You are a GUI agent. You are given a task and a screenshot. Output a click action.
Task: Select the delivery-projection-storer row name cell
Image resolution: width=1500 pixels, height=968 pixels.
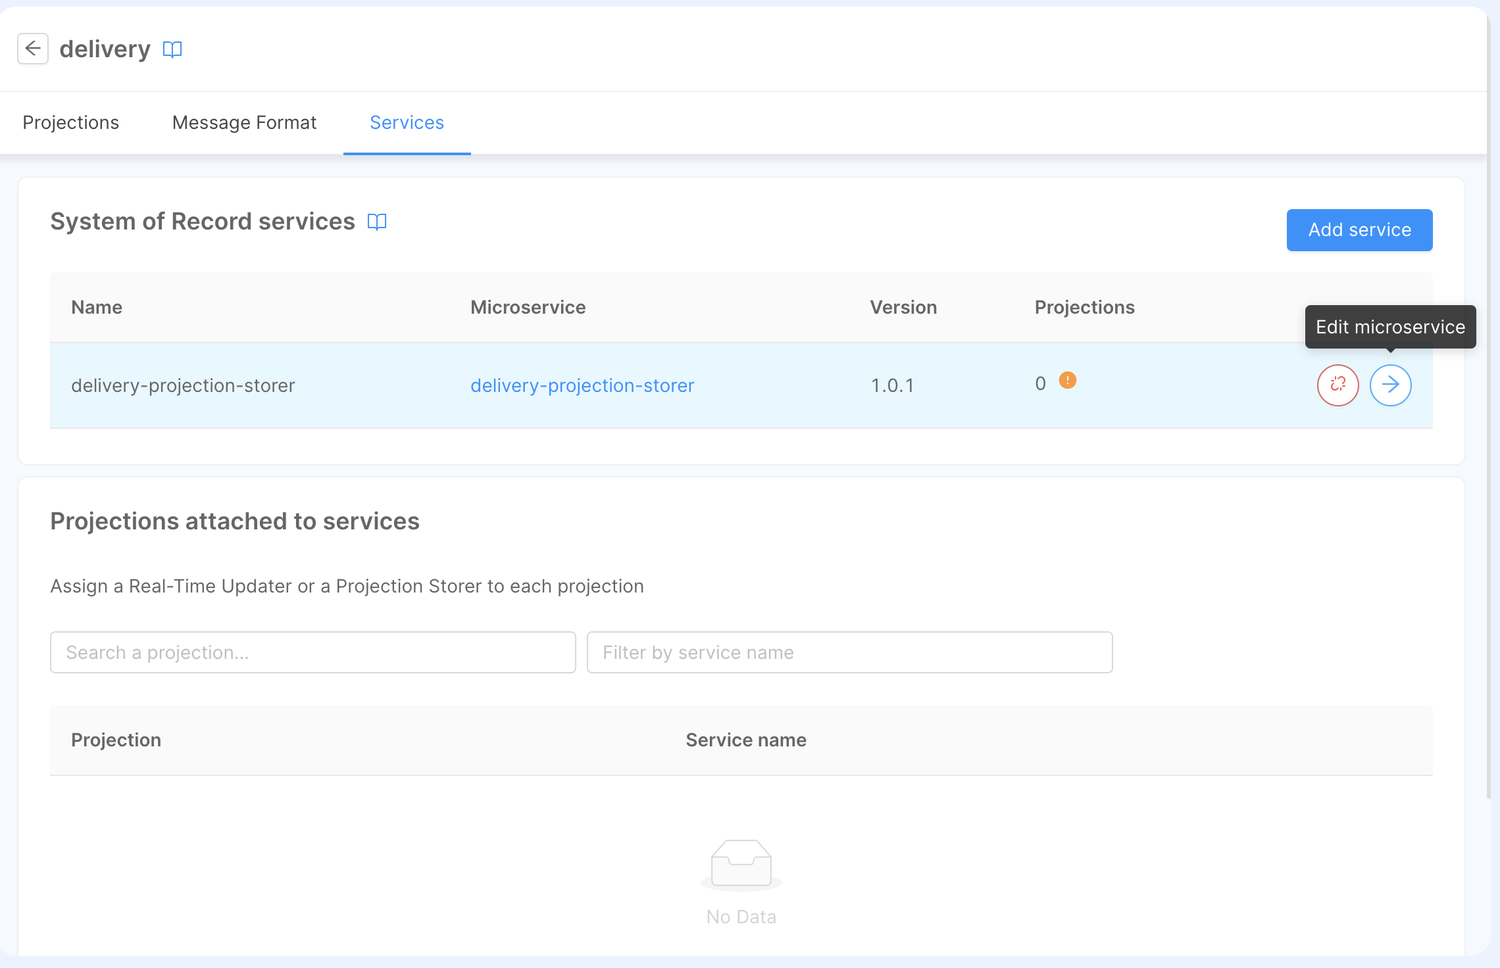click(x=183, y=385)
